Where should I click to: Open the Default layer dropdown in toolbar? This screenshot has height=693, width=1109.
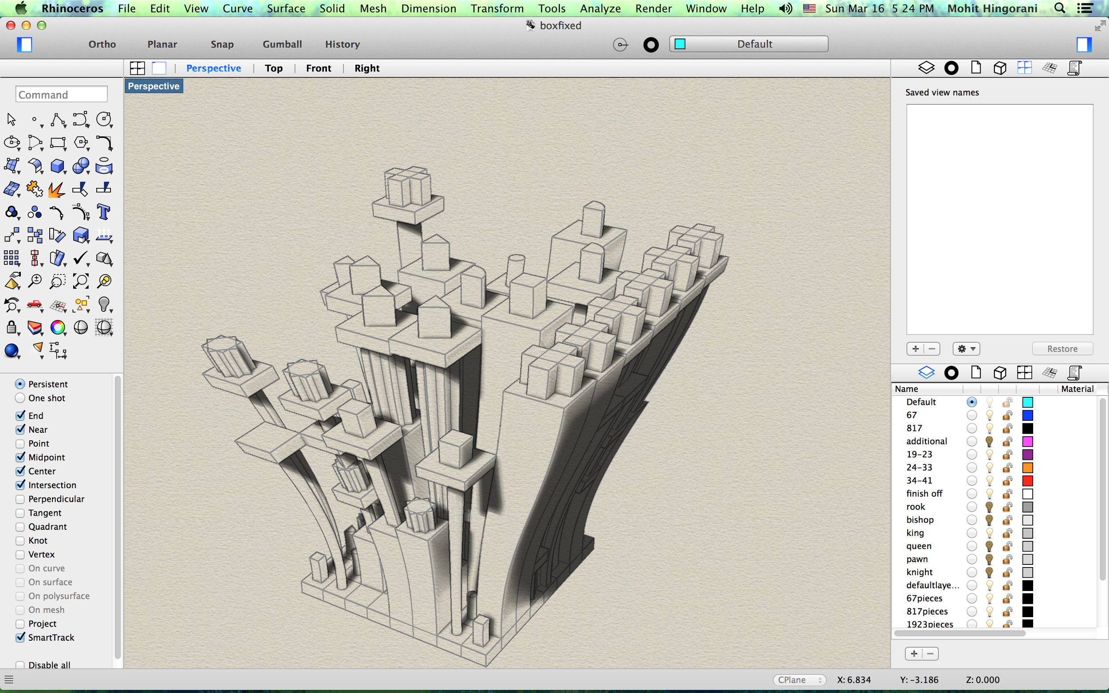pos(749,44)
